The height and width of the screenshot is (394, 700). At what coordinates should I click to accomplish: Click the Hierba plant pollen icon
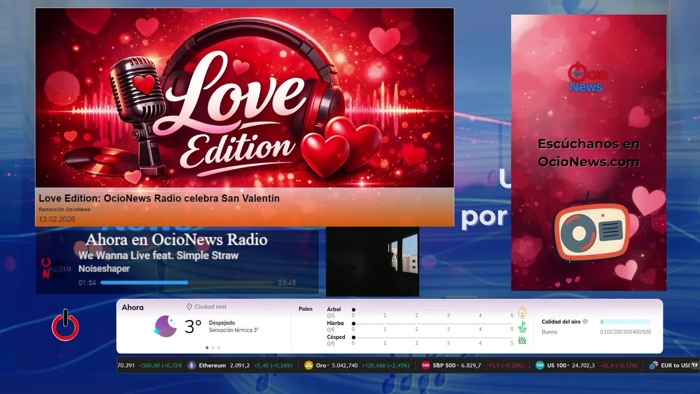(522, 327)
